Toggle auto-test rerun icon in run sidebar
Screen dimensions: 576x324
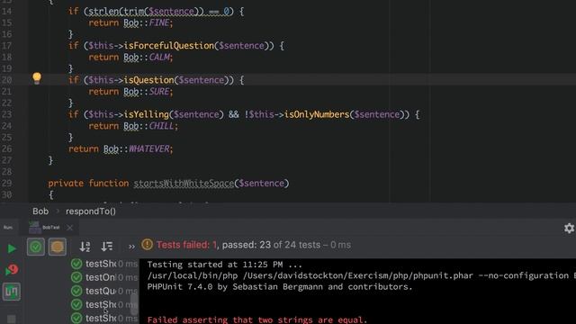(x=12, y=292)
